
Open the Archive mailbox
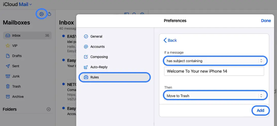pyautogui.click(x=18, y=97)
